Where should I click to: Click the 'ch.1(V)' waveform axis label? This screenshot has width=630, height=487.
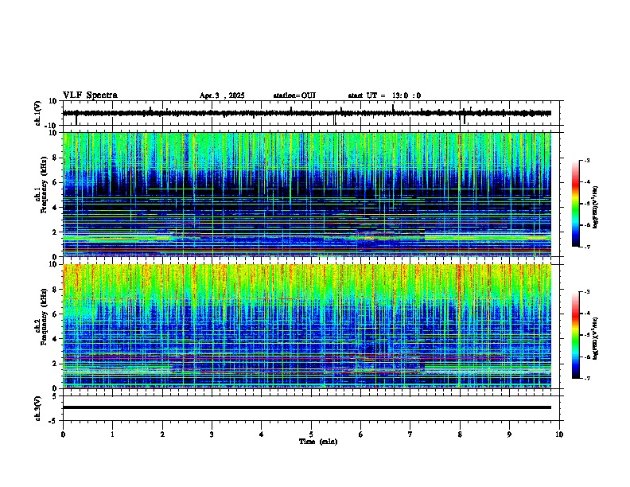click(x=38, y=113)
